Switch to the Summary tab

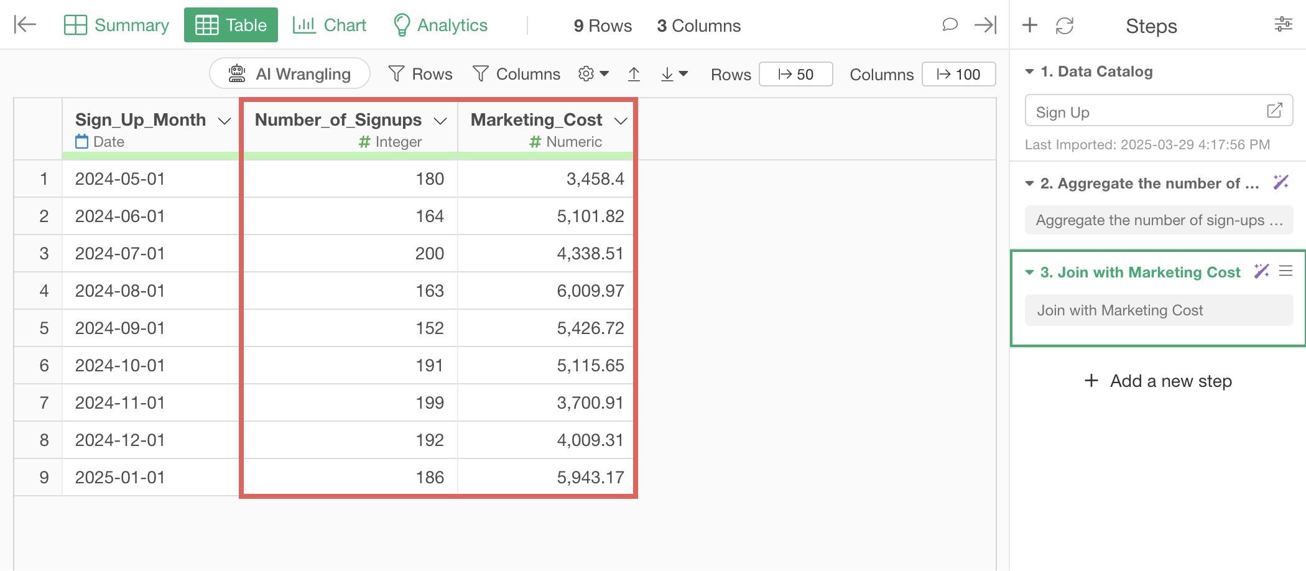click(x=117, y=25)
